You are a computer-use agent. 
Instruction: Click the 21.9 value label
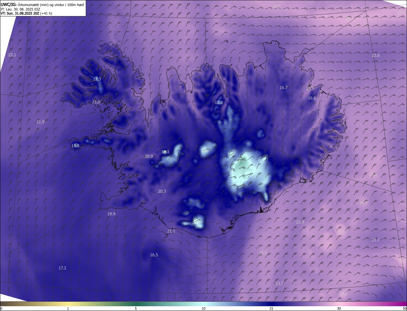40,122
